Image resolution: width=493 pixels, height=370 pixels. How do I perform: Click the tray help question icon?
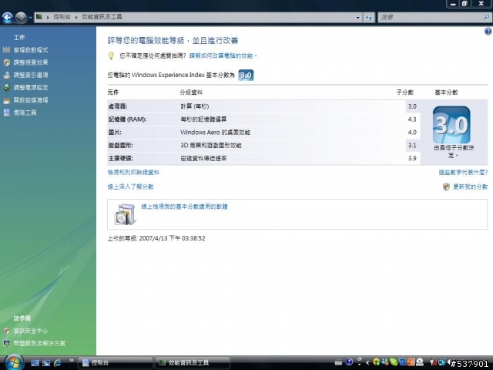(349, 362)
